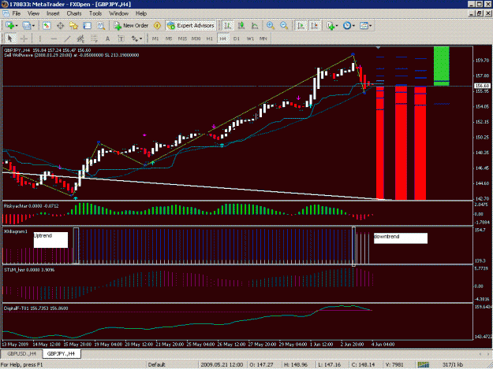Expand the Indicators list dropdown

[336, 26]
